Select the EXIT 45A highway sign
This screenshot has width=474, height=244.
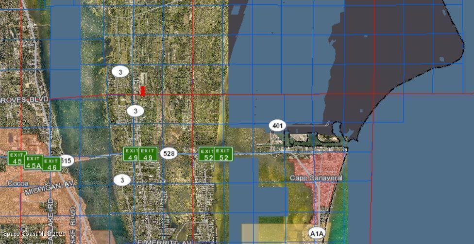click(x=34, y=162)
